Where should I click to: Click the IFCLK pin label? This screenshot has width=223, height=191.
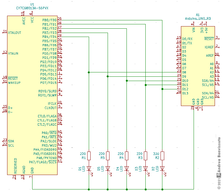(52, 104)
